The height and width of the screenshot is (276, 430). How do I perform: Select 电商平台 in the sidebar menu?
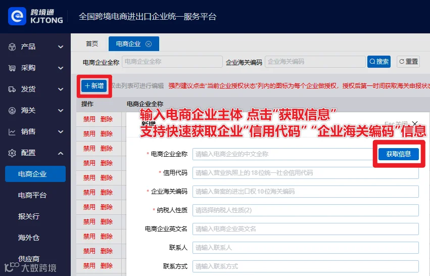click(32, 195)
